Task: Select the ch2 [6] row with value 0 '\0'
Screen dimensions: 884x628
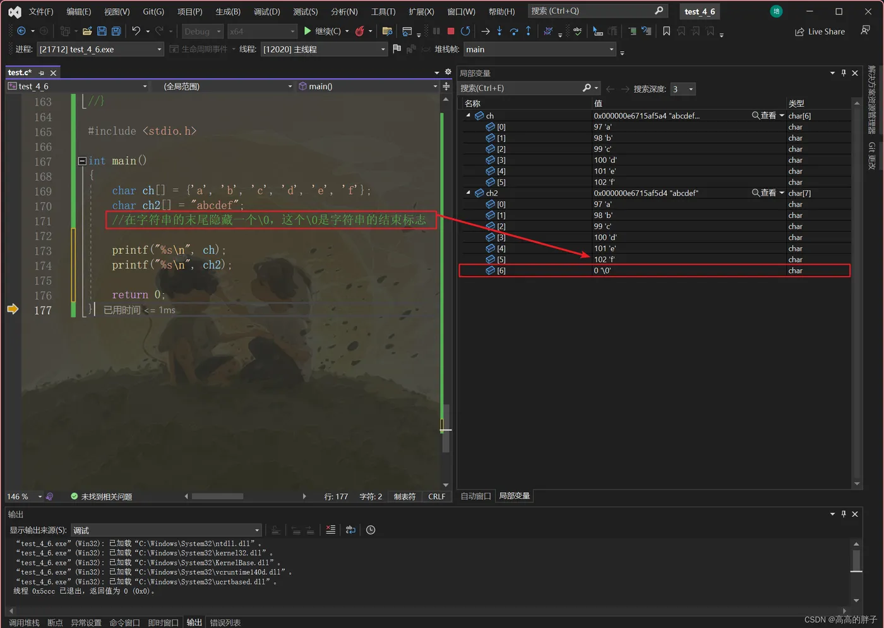Action: coord(654,270)
